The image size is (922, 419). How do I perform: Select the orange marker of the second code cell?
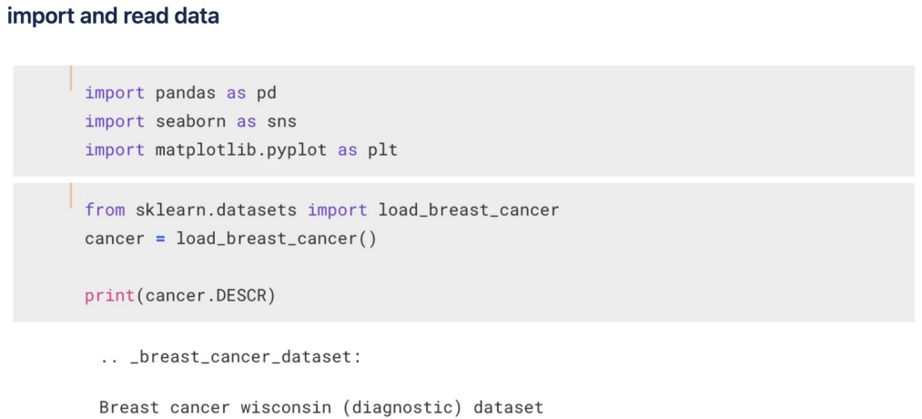(71, 195)
